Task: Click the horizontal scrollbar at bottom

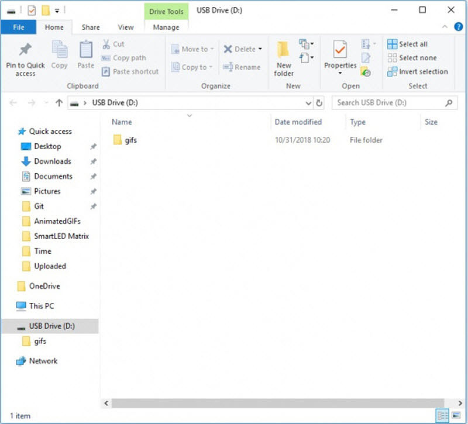Action: 275,404
